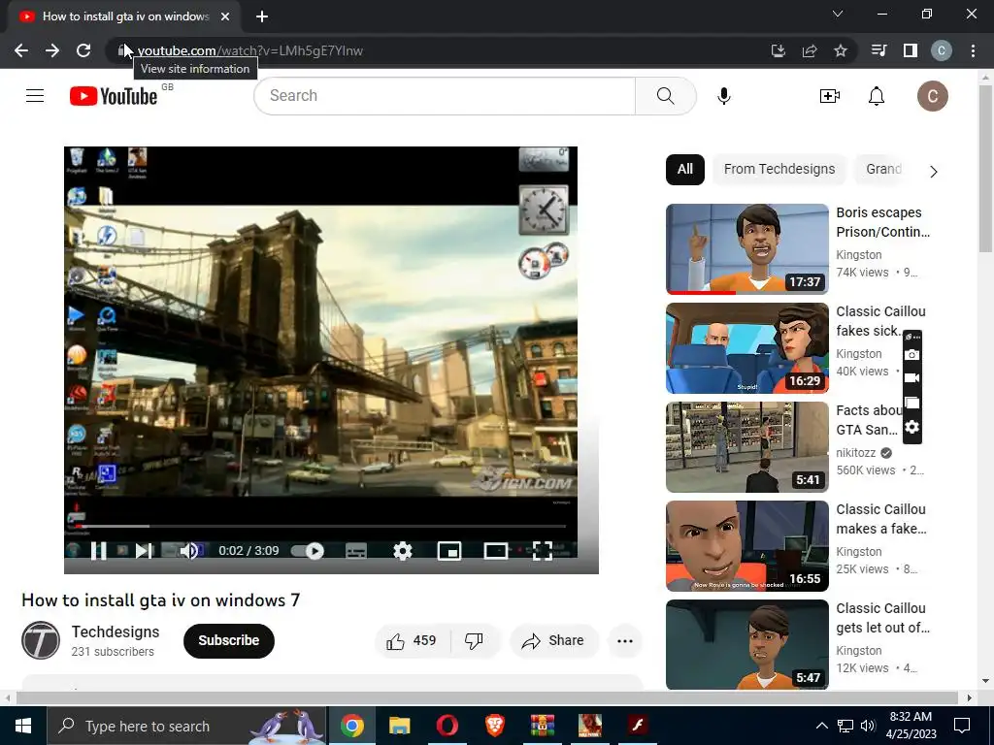The height and width of the screenshot is (745, 994).
Task: Share this page icon in address bar
Action: (x=810, y=50)
